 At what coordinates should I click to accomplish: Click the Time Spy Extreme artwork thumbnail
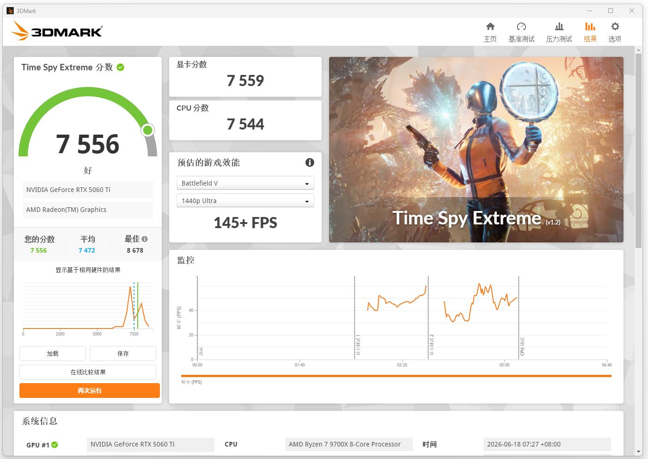476,149
